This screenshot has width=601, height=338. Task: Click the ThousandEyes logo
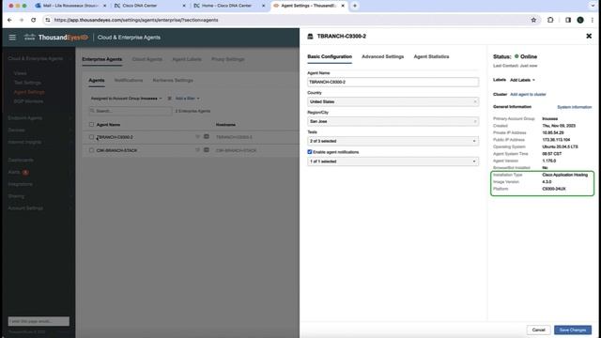click(56, 38)
